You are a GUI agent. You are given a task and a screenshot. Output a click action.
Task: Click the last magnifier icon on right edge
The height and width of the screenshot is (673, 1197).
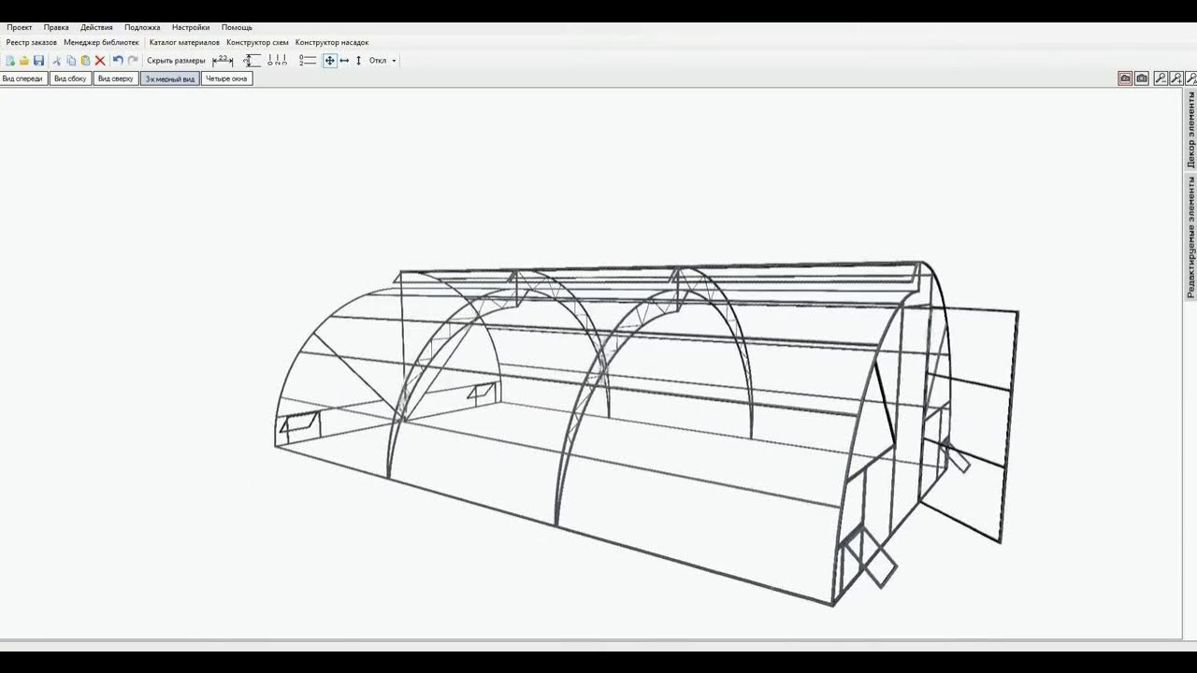pos(1191,79)
